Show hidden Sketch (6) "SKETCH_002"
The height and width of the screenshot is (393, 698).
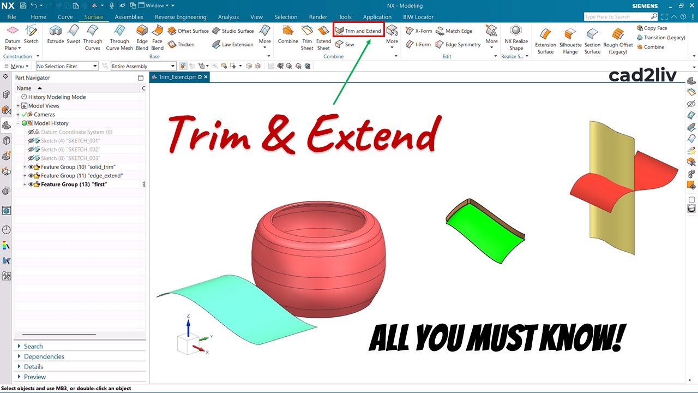[31, 150]
